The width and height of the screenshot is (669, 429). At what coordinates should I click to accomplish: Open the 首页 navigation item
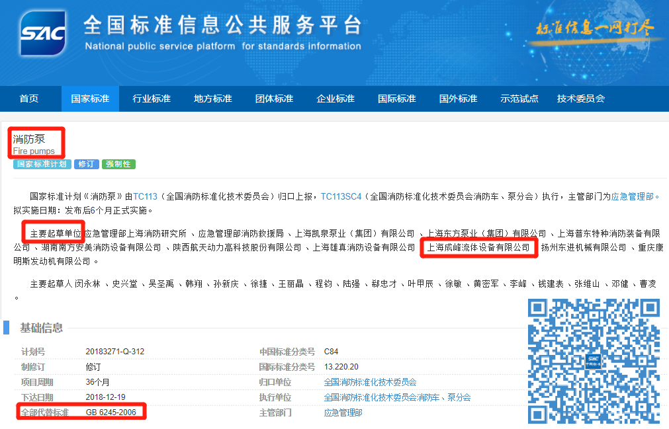[28, 97]
